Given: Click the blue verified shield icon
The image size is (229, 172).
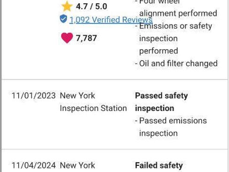Looking at the screenshot, I should pos(63,19).
